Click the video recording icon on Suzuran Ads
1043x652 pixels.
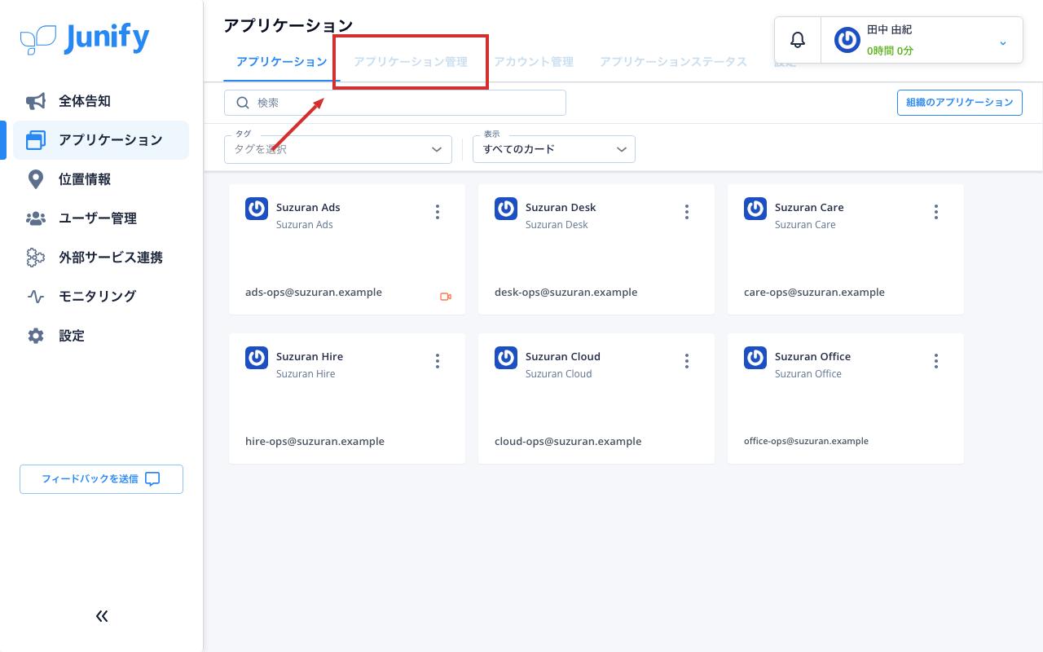pos(446,297)
